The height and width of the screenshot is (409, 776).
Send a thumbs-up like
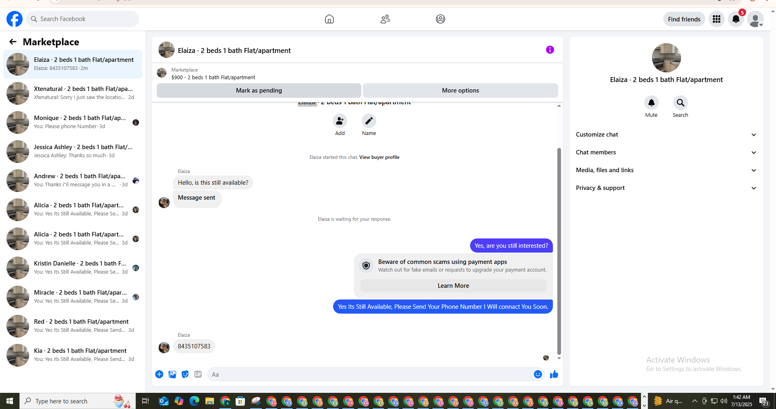point(554,374)
